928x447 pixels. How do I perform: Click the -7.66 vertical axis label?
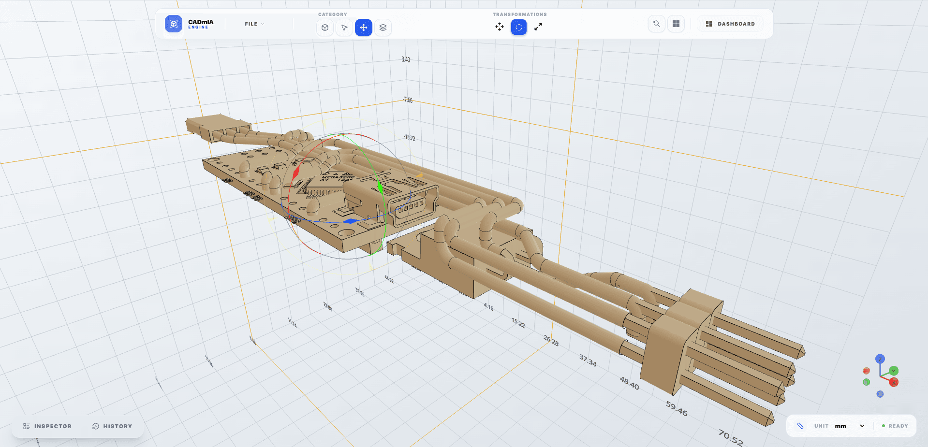pyautogui.click(x=408, y=100)
